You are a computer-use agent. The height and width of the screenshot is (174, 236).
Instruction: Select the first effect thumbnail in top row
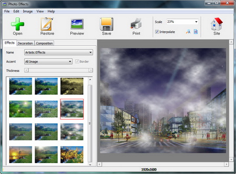click(21, 86)
